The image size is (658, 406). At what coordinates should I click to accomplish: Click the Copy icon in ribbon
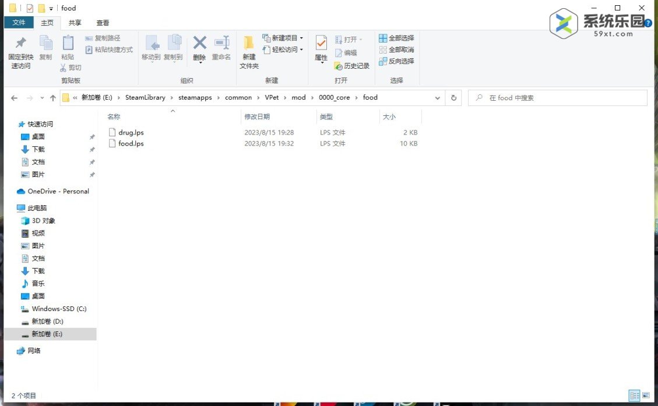(x=45, y=44)
